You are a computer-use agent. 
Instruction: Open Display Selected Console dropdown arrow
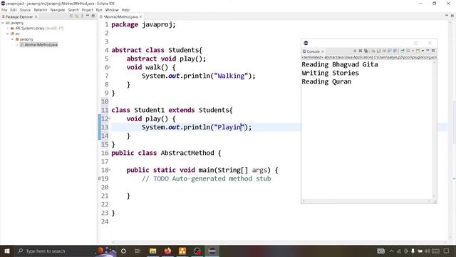(413, 51)
